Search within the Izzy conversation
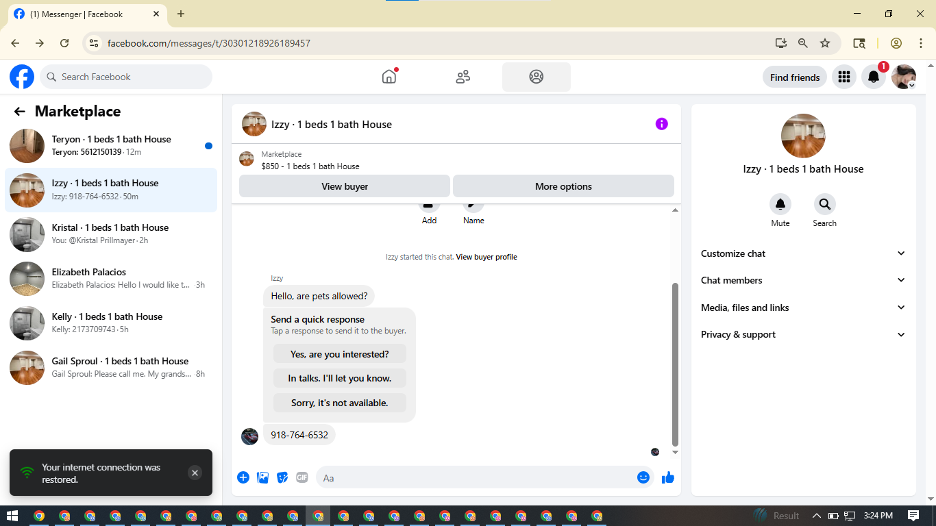The width and height of the screenshot is (936, 526). click(x=824, y=204)
